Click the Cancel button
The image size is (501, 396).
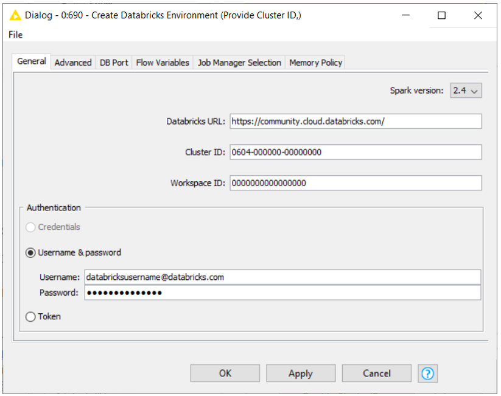376,373
